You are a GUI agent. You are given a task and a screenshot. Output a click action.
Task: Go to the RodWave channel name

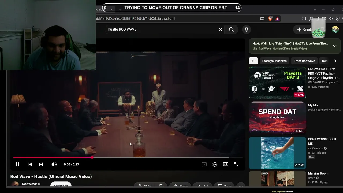[29, 184]
